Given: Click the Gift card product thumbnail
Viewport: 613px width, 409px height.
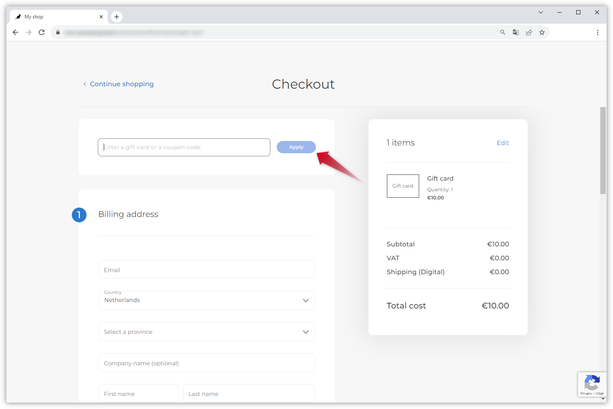Looking at the screenshot, I should point(403,186).
